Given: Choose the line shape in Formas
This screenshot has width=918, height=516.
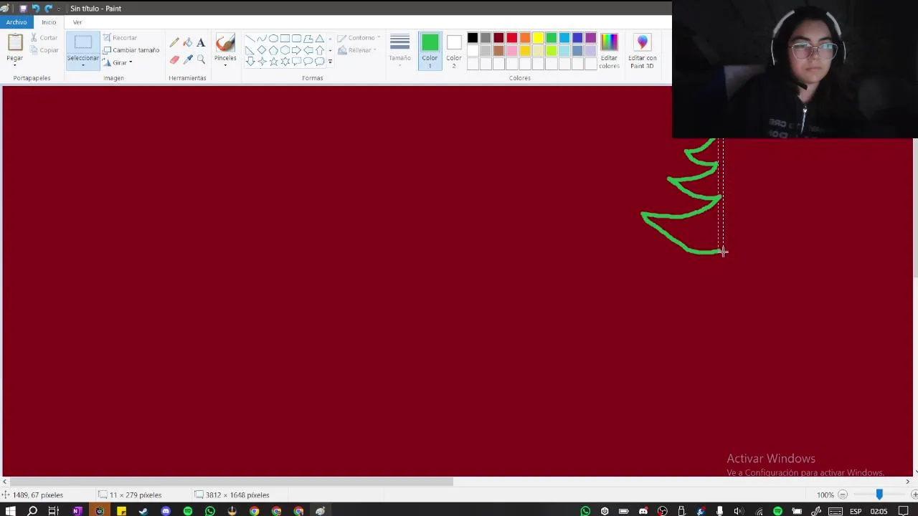Looking at the screenshot, I should pos(250,39).
